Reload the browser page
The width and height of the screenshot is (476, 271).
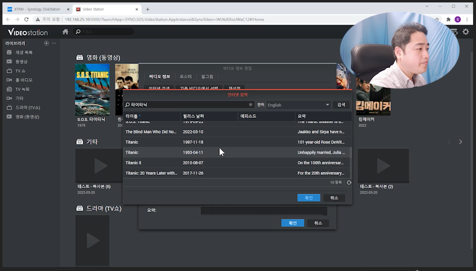click(x=26, y=20)
